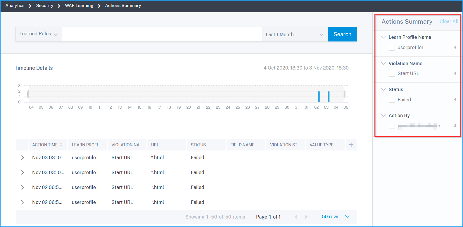
Task: Click the Clear All link
Action: tap(449, 21)
